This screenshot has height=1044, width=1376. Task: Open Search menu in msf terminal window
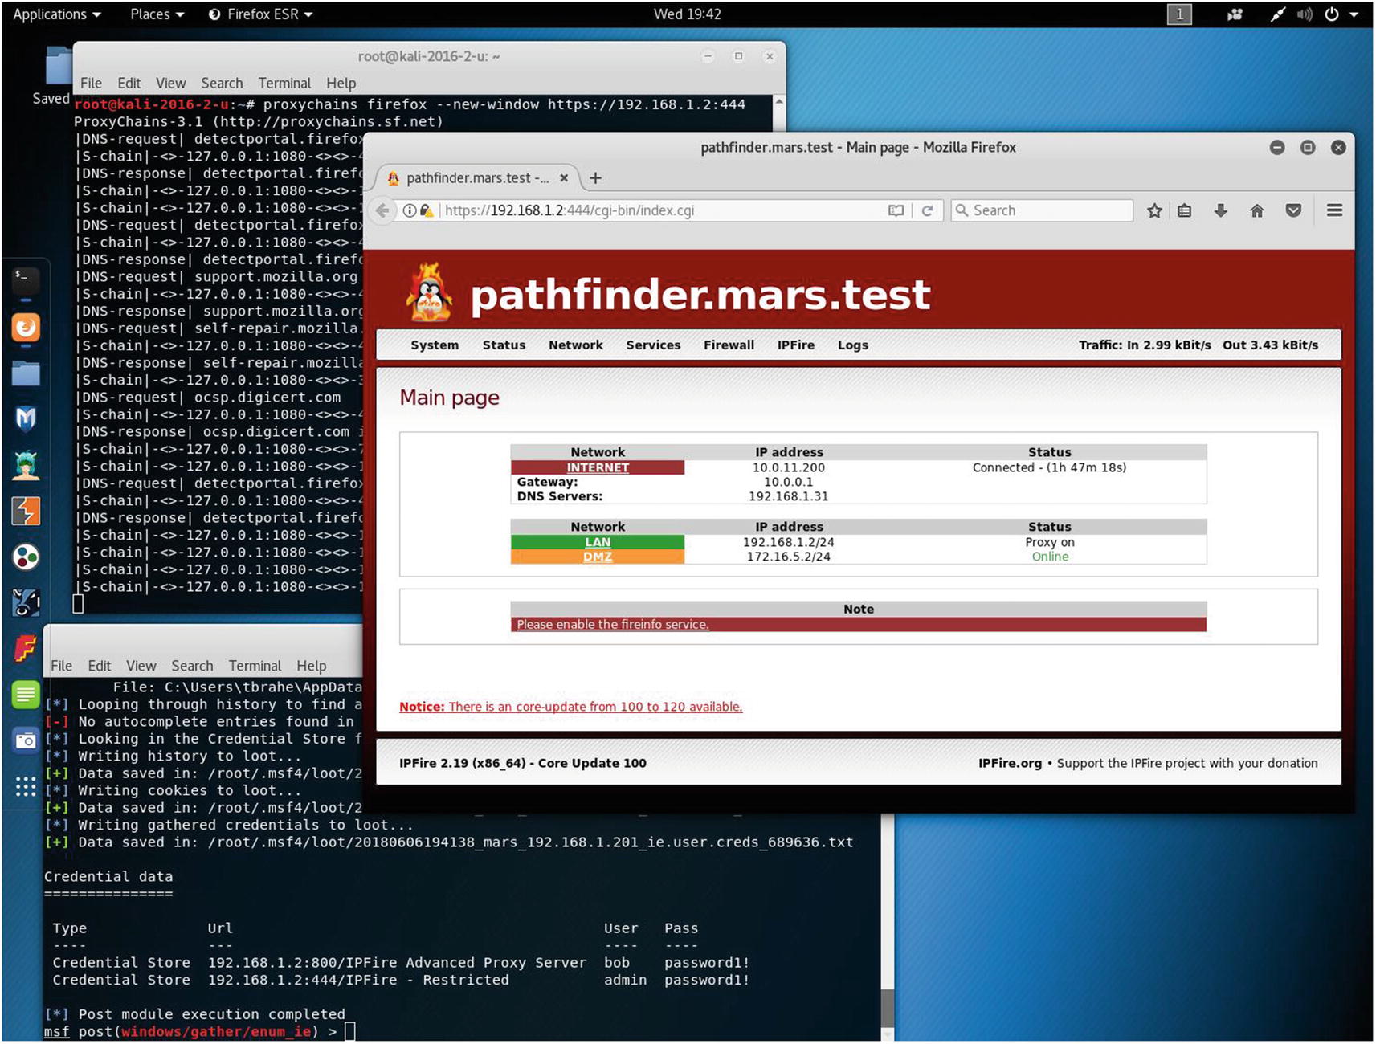192,666
